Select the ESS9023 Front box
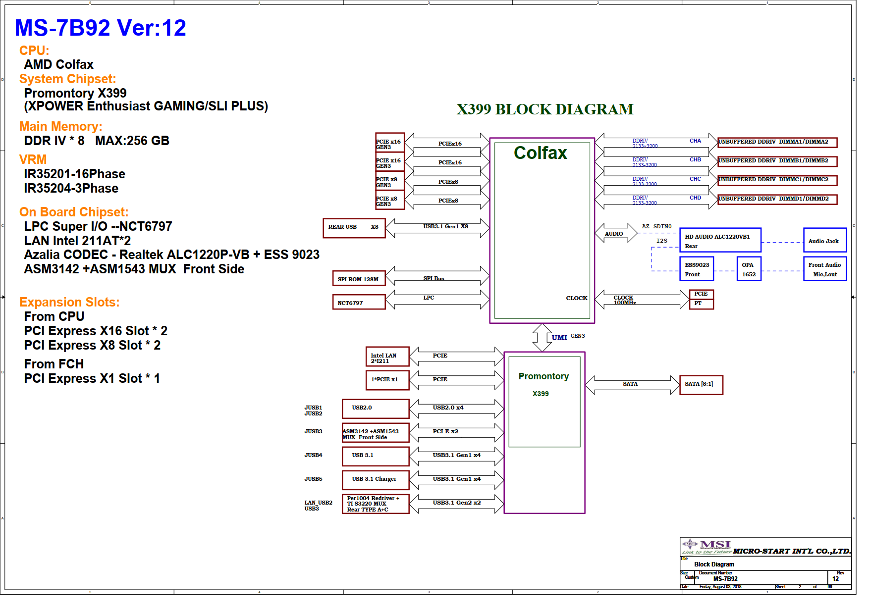Screen dimensions: 869x614 697,269
